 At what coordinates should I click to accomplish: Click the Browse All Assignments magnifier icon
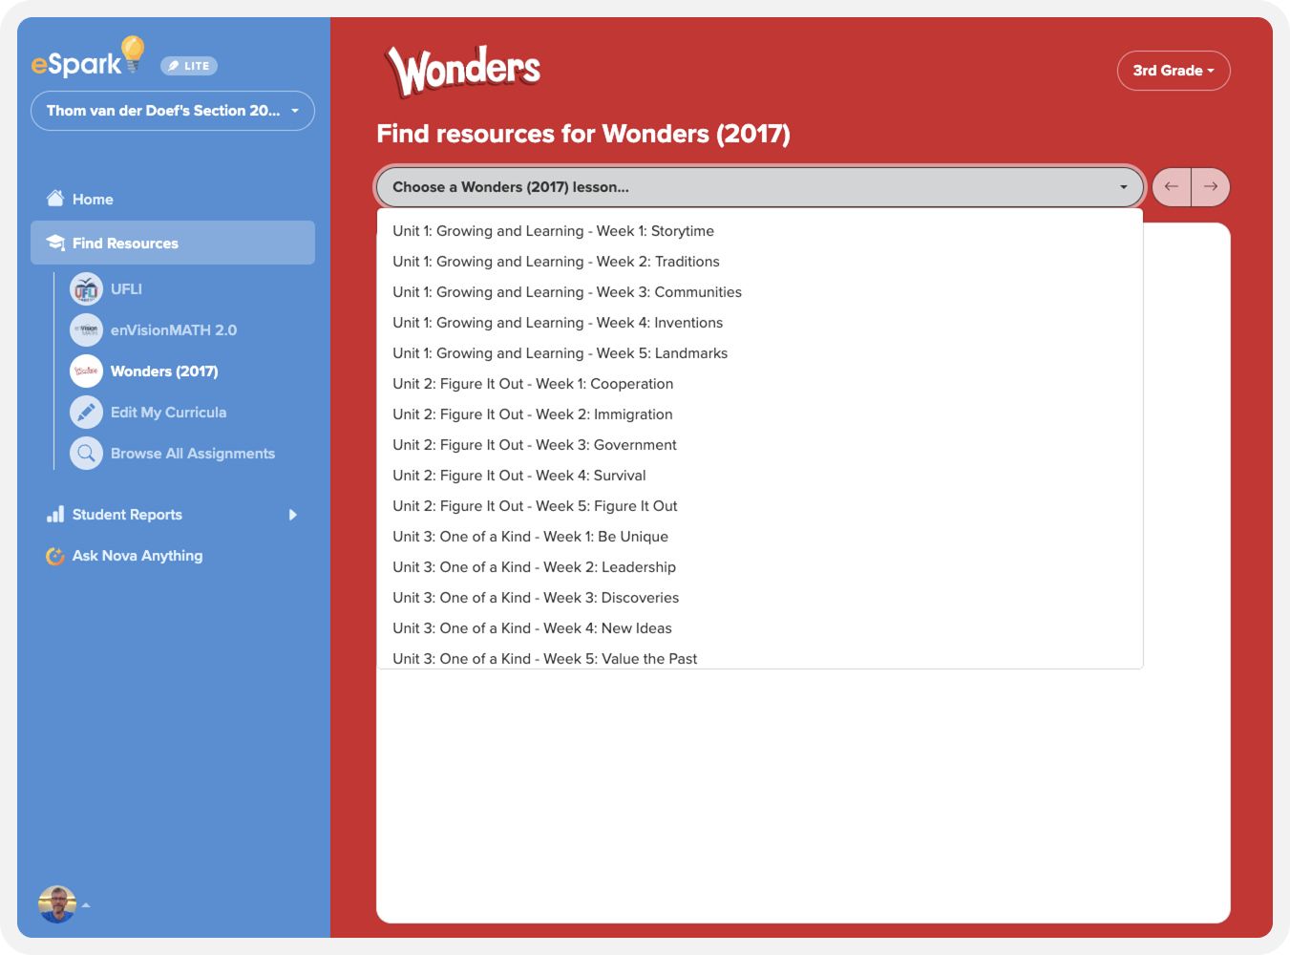pyautogui.click(x=86, y=453)
